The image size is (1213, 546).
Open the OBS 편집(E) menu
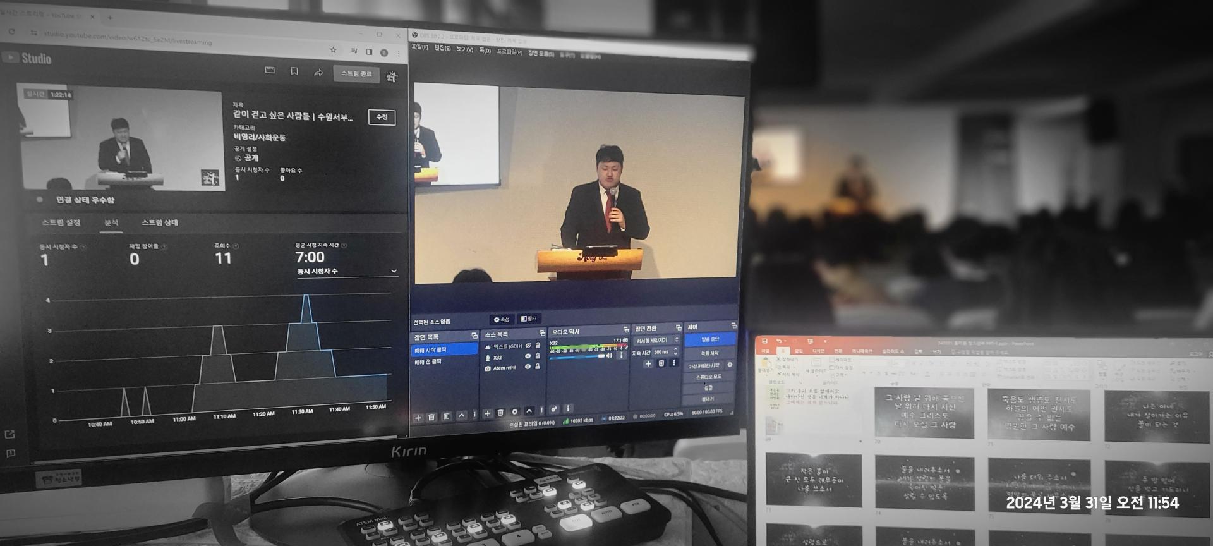point(442,48)
